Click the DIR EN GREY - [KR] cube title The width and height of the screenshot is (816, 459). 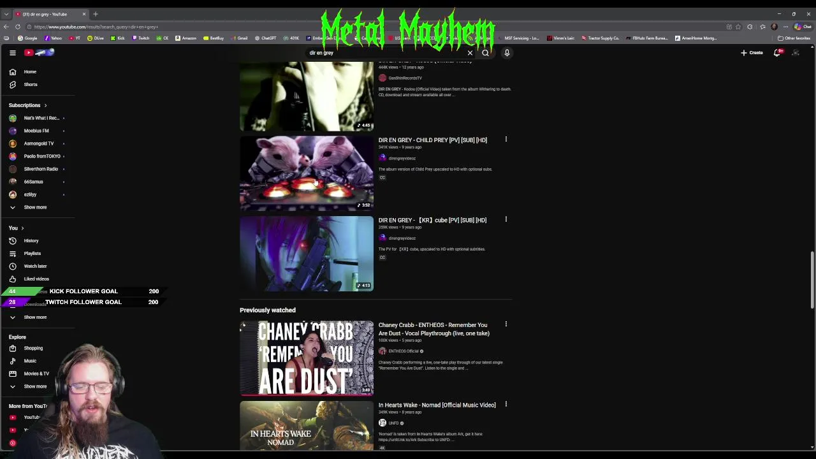[x=432, y=221]
